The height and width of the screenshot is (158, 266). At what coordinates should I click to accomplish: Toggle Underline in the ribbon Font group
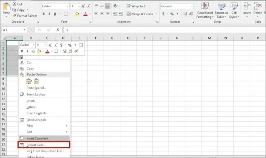pyautogui.click(x=55, y=14)
